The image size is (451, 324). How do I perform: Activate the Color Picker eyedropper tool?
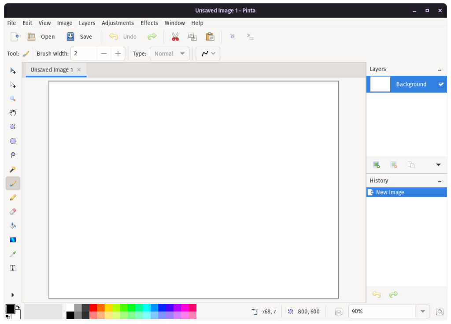coord(13,253)
